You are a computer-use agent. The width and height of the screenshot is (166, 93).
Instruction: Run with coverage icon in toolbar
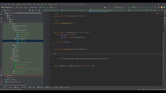click(134, 7)
